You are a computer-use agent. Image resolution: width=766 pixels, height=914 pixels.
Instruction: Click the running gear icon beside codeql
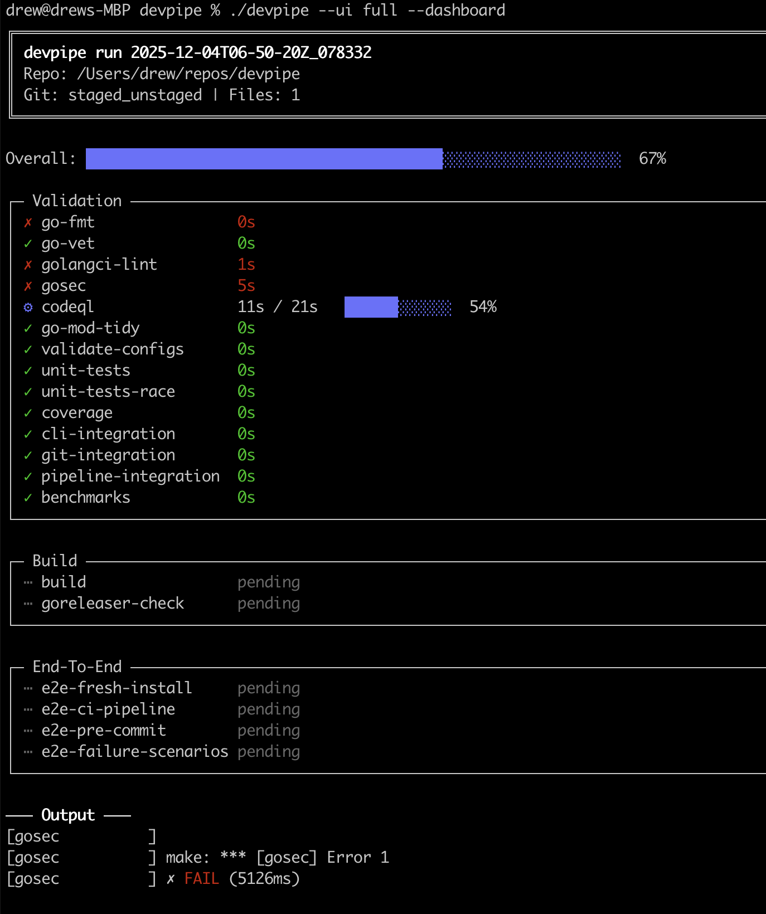tap(28, 307)
